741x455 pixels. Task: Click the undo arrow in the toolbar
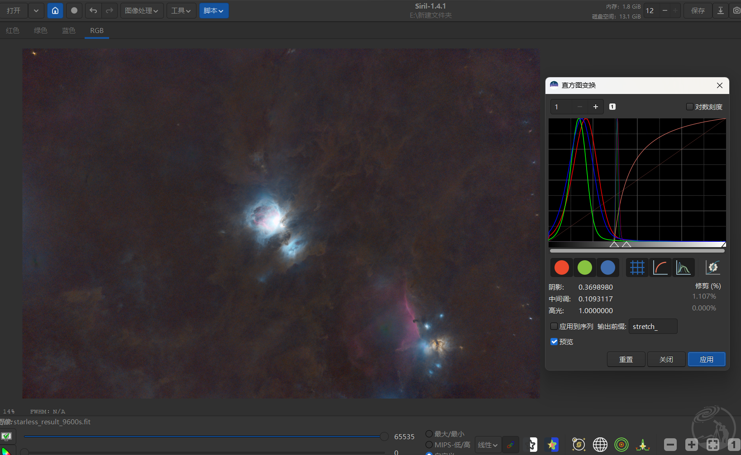[x=93, y=10]
